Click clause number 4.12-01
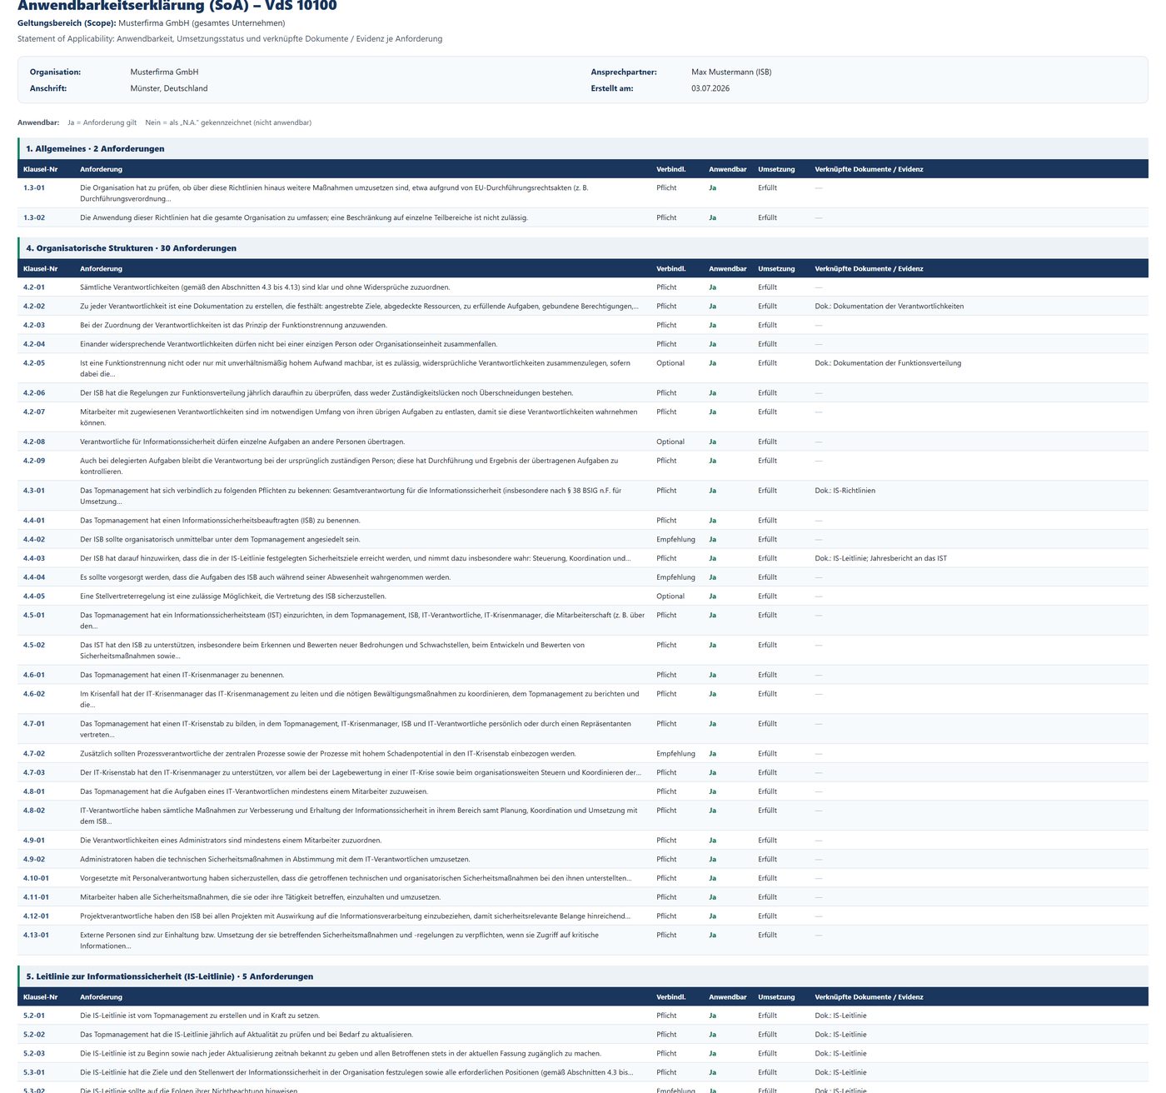Viewport: 1166px width, 1093px height. pyautogui.click(x=36, y=916)
